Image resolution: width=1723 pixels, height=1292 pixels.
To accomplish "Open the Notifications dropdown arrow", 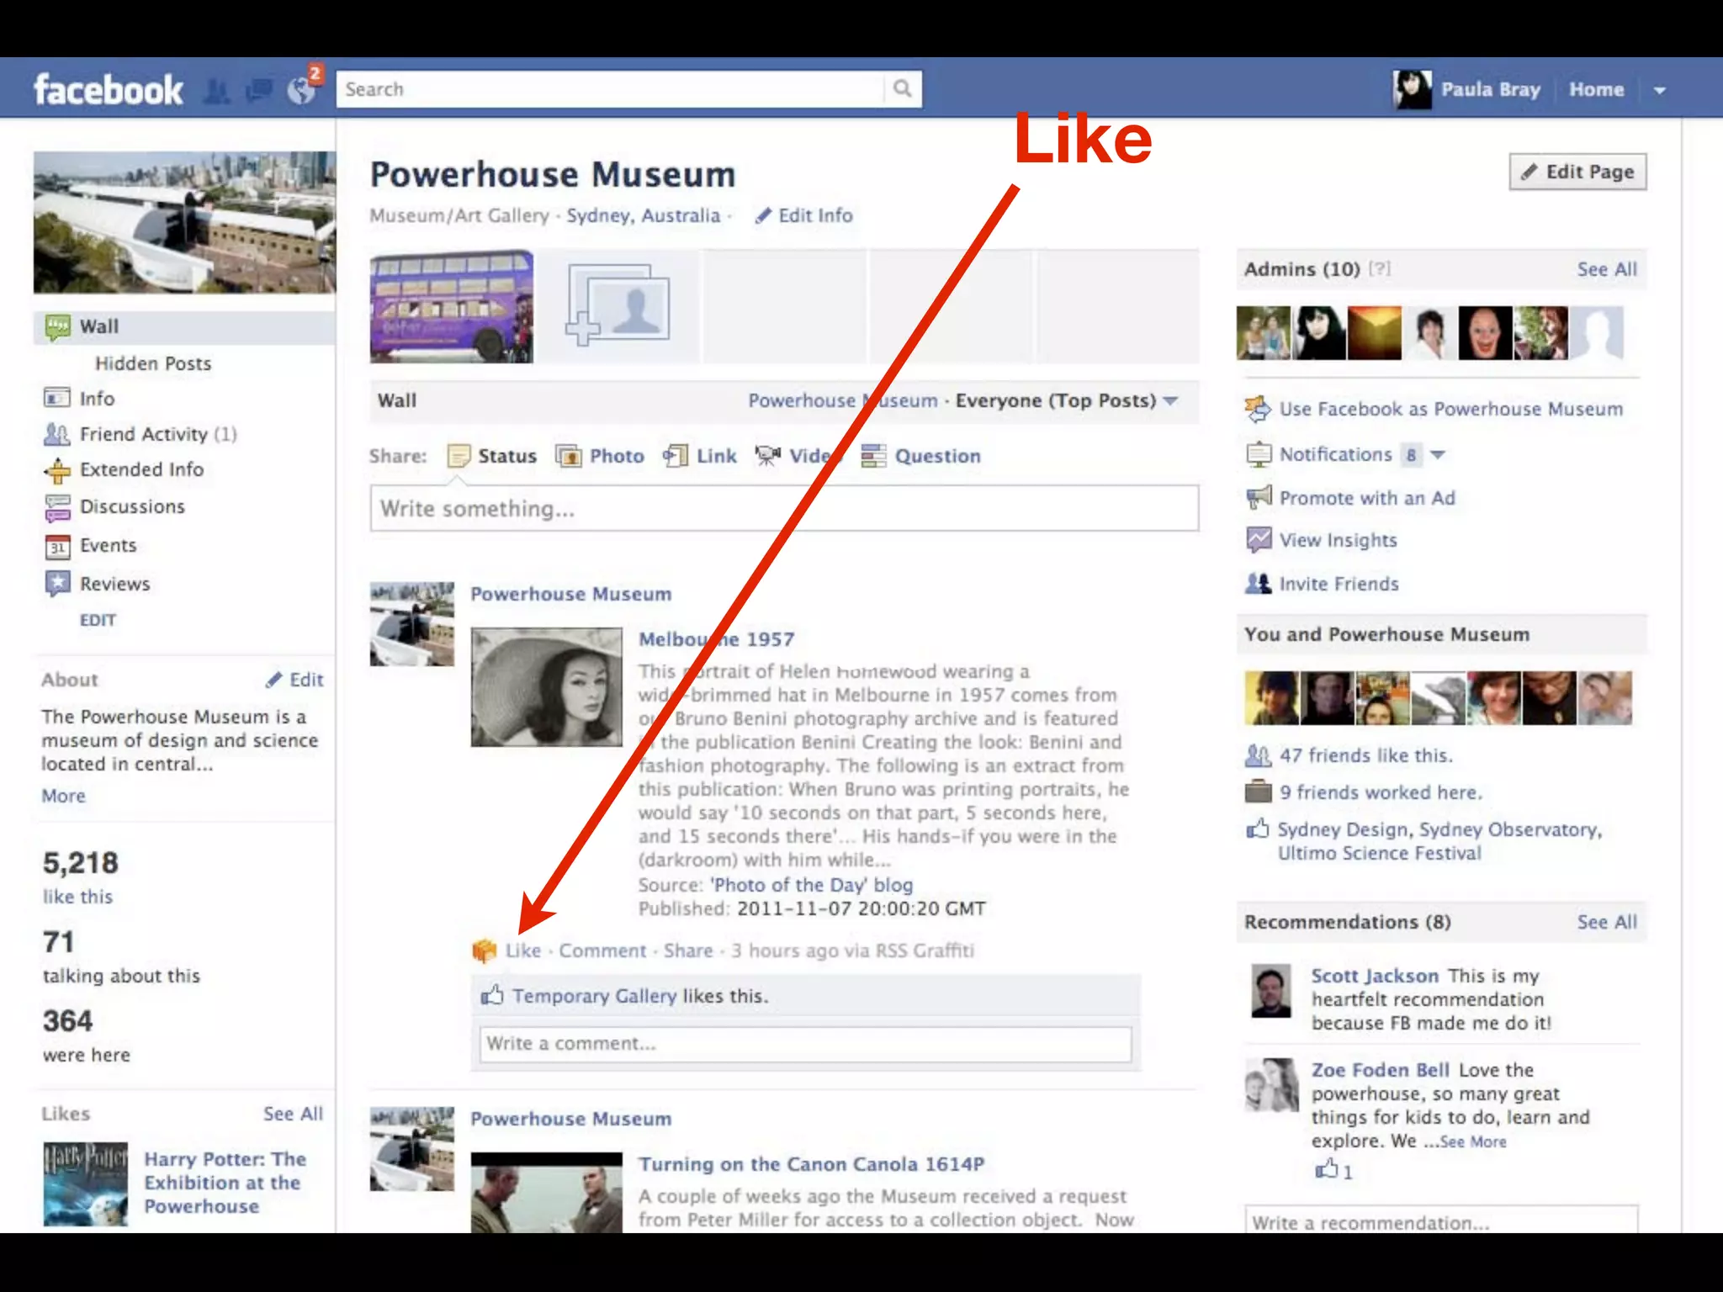I will pos(1438,455).
